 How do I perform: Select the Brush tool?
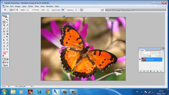coord(7,28)
